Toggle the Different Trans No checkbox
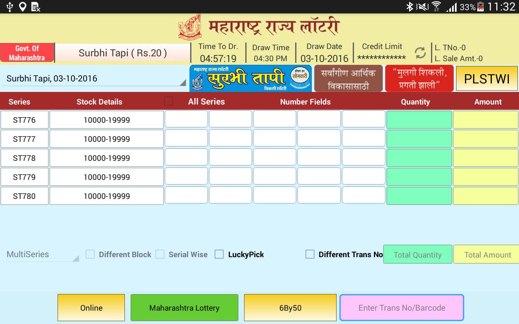This screenshot has height=324, width=519. (x=310, y=254)
